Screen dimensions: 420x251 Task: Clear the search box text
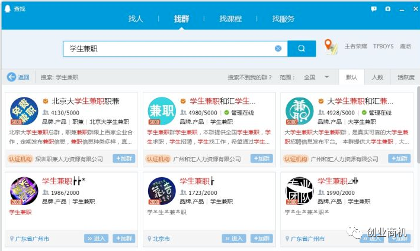tap(278, 48)
